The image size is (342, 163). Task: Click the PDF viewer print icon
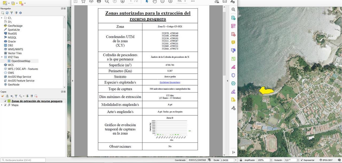coord(99,1)
